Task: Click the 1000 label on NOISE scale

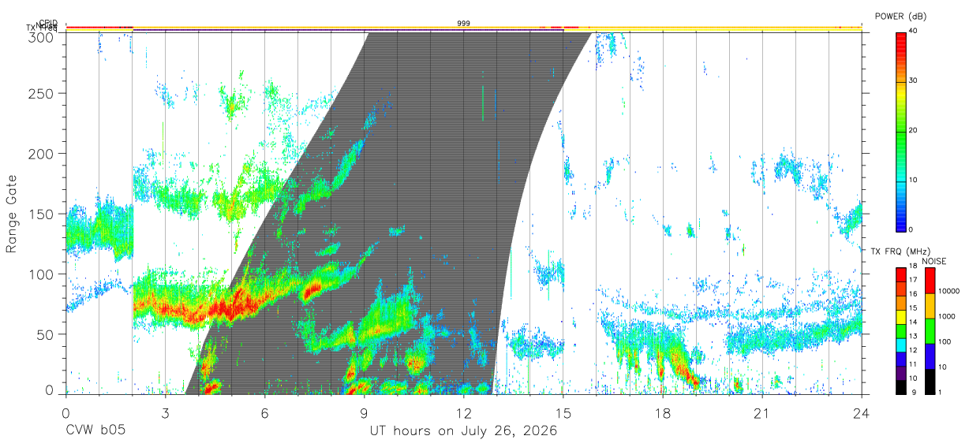Action: click(947, 316)
